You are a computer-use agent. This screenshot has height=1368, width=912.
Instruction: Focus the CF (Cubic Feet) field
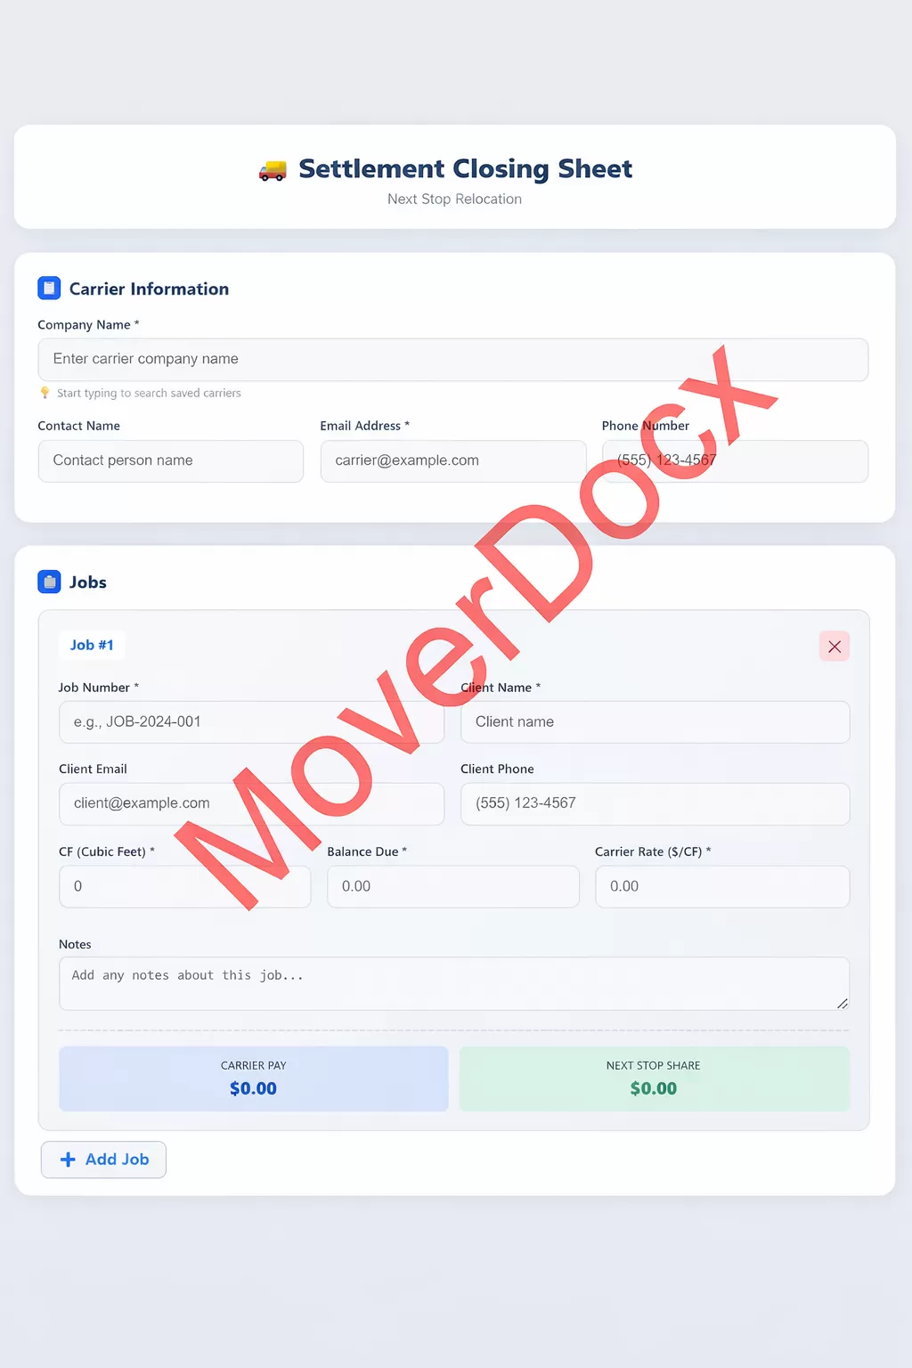(184, 887)
